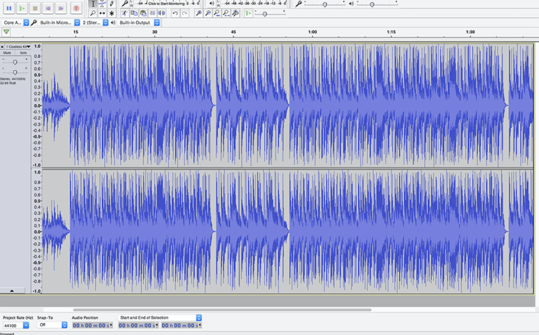The height and width of the screenshot is (335, 539).
Task: Collapse the track with the bottom arrow
Action: pos(12,290)
